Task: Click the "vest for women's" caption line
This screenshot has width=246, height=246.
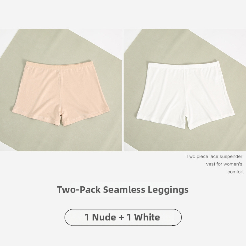Action: 224,164
